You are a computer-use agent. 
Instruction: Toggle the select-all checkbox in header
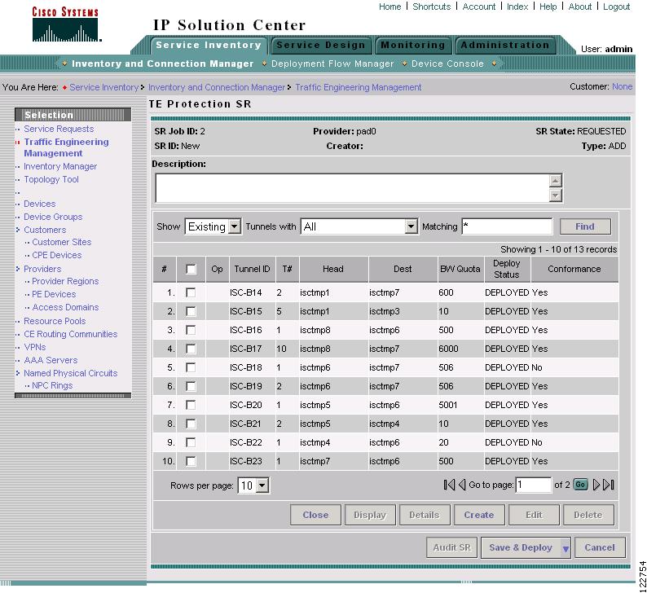click(191, 270)
